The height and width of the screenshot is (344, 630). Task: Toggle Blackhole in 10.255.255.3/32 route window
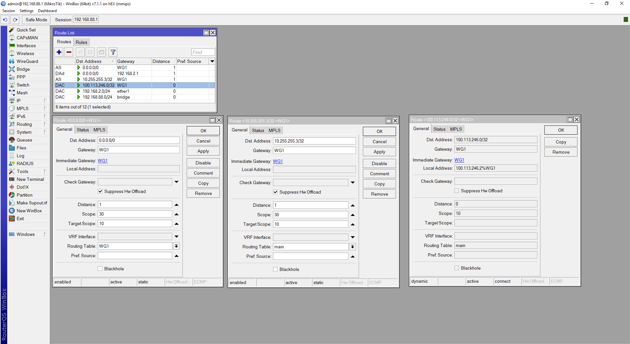(275, 269)
